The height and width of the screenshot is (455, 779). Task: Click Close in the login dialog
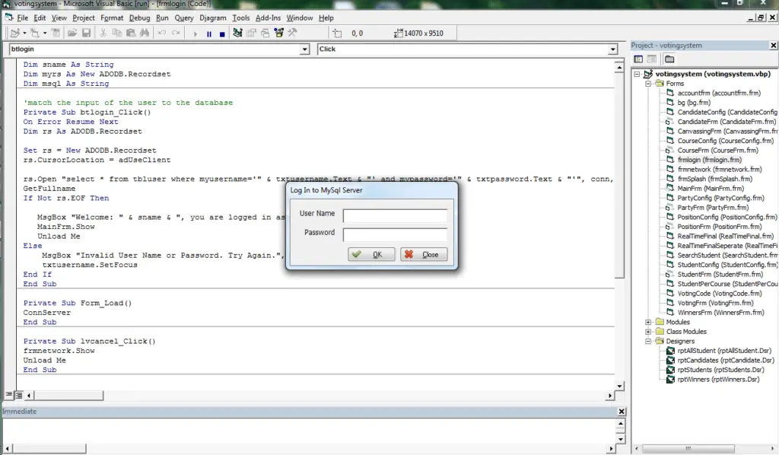coord(424,255)
